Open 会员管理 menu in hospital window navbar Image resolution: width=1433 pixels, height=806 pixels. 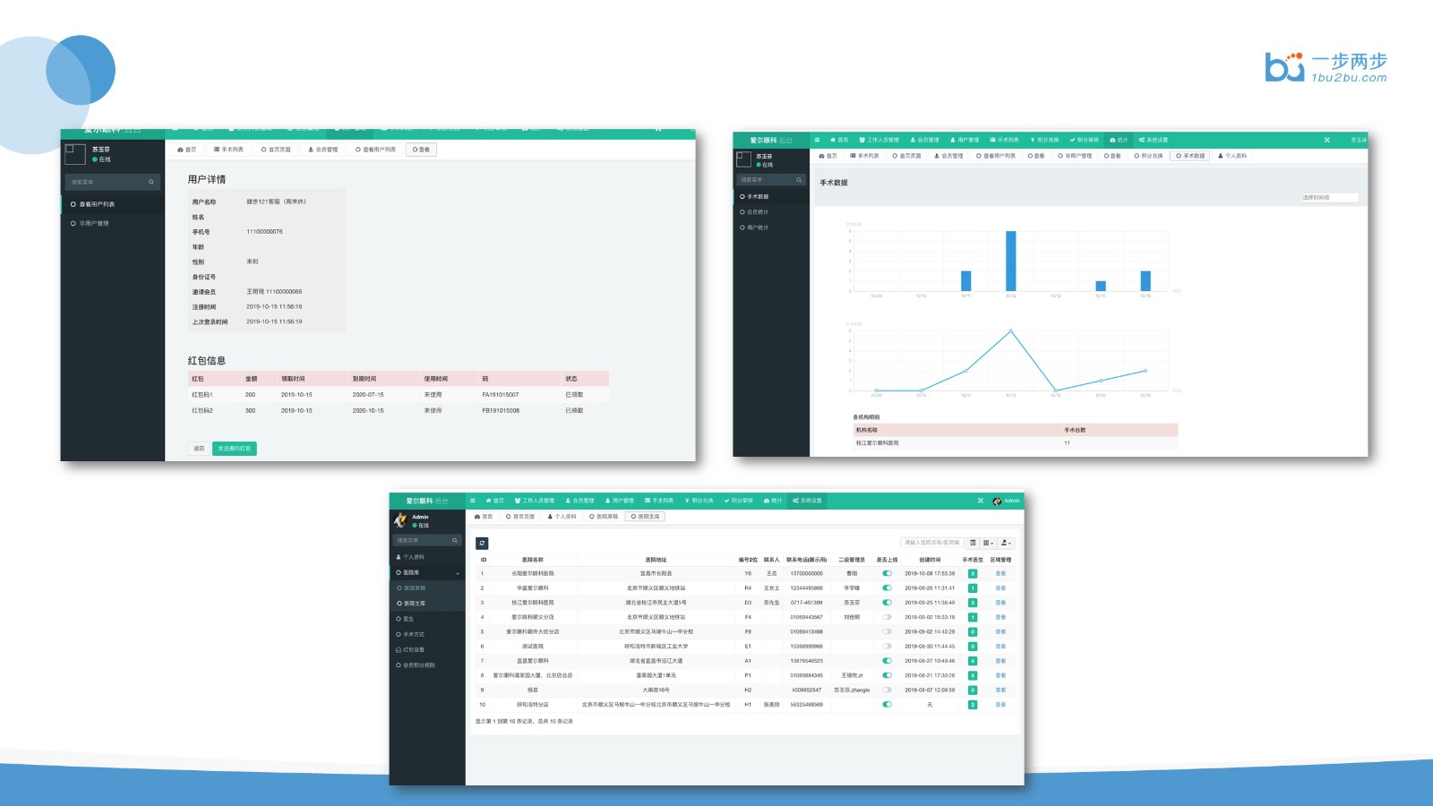(579, 501)
